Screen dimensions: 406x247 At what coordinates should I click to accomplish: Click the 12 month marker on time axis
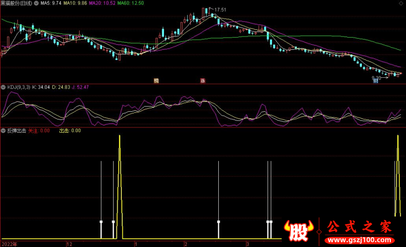click(70, 244)
